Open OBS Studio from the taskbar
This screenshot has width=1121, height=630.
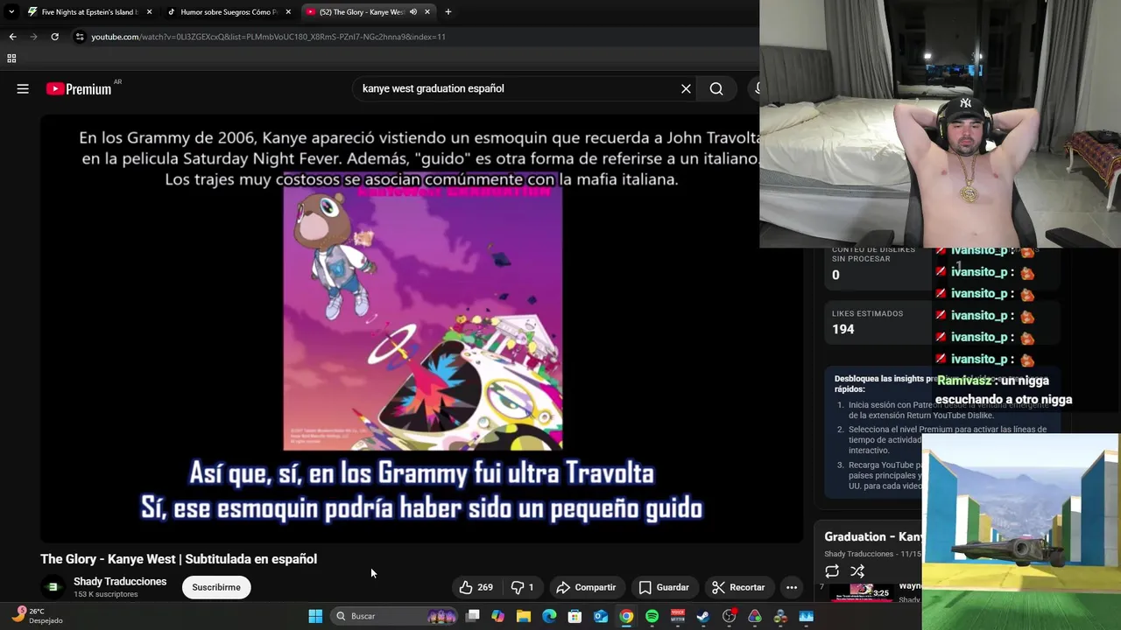click(x=729, y=616)
